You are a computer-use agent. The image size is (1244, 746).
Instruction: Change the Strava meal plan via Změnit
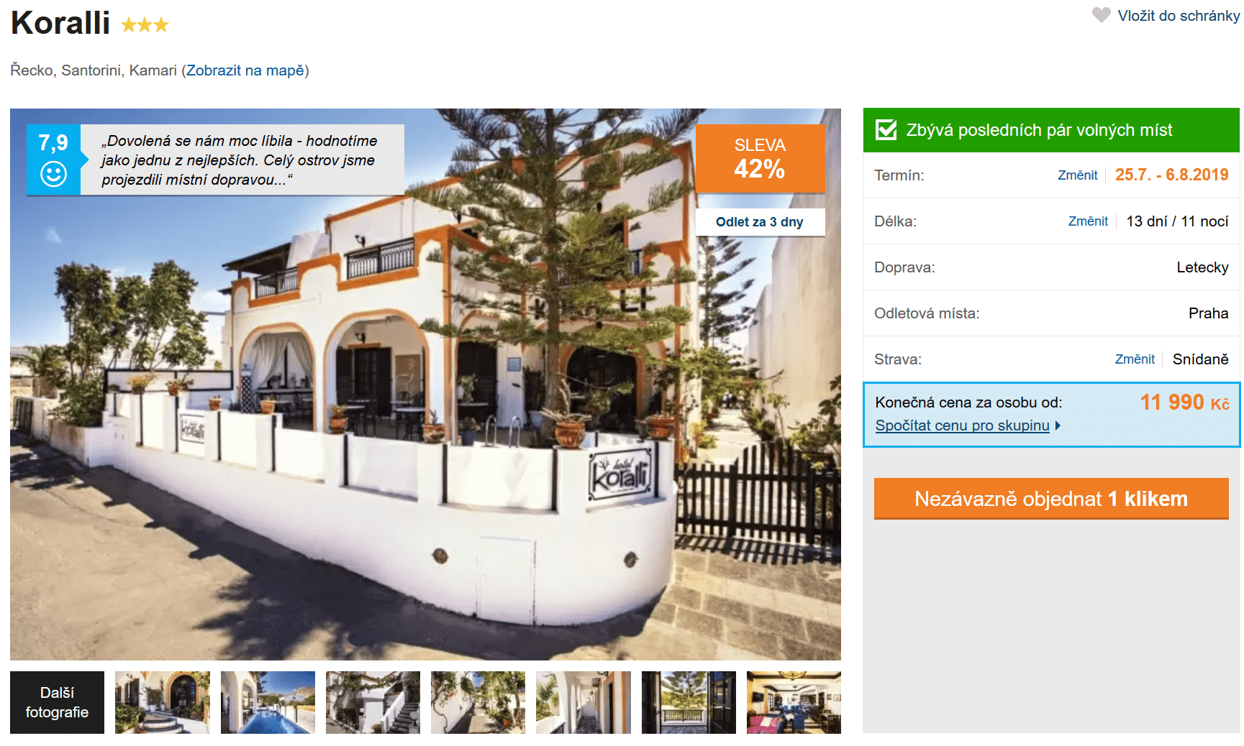point(1135,359)
